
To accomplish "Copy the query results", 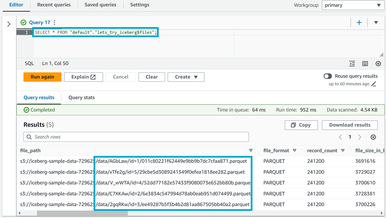I will click(x=301, y=125).
